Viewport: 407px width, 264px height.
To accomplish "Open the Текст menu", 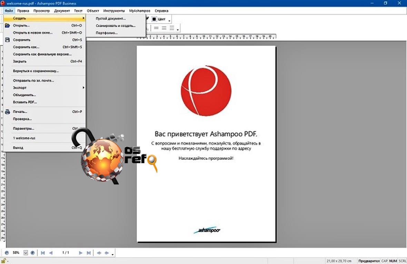I will (78, 11).
